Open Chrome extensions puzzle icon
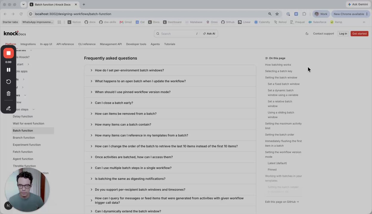The width and height of the screenshot is (372, 214). (x=304, y=14)
